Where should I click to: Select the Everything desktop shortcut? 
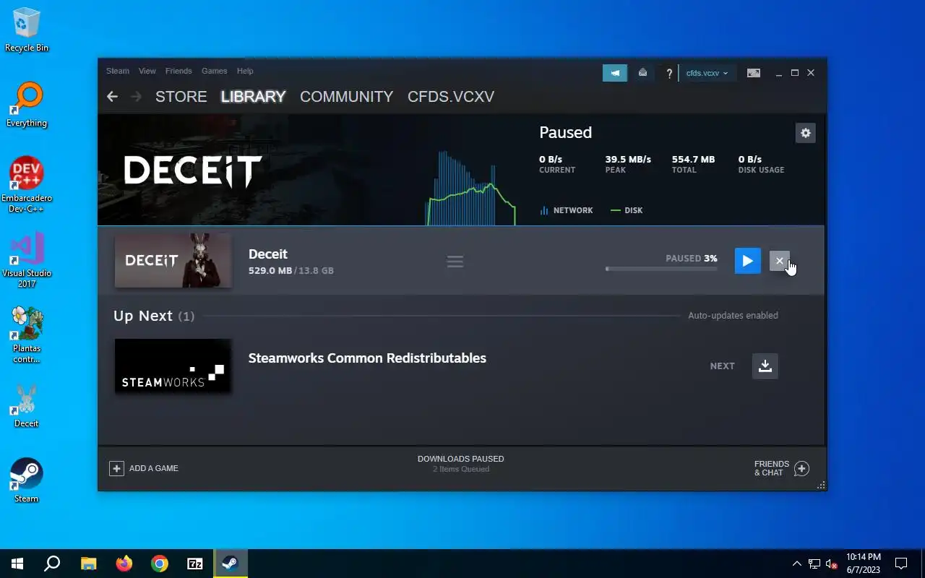27,105
